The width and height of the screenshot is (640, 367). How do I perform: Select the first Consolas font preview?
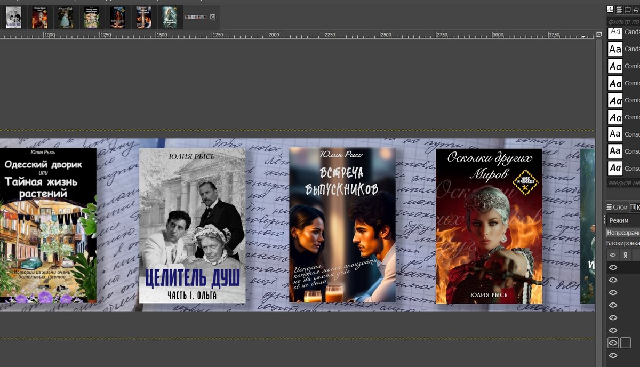coord(615,134)
